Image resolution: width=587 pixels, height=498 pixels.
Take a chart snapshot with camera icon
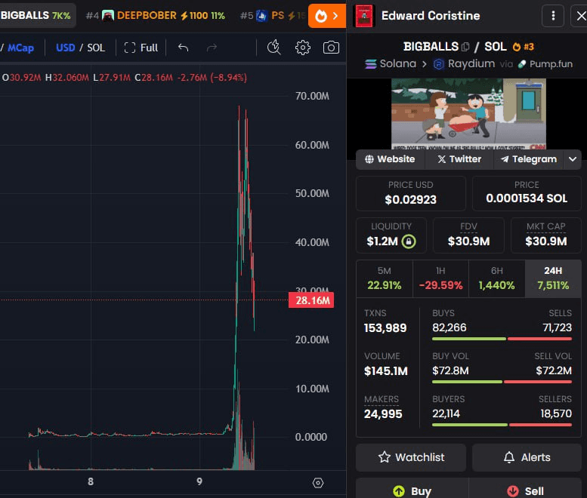coord(331,48)
